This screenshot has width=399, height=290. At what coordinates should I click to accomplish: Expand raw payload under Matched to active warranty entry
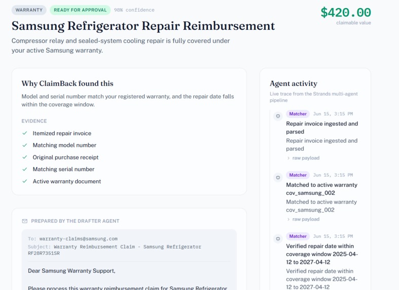pyautogui.click(x=303, y=219)
